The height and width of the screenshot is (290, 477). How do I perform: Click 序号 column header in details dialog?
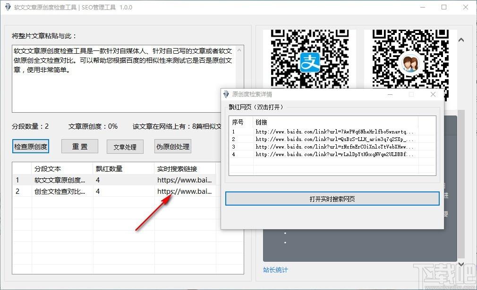[x=241, y=122]
